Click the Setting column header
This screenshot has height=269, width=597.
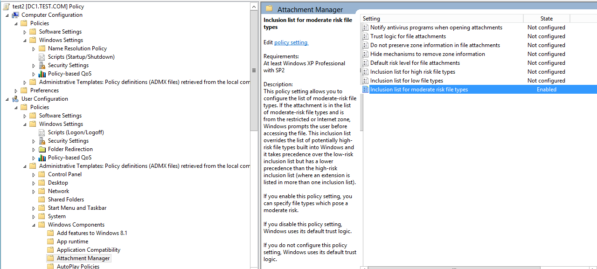442,19
